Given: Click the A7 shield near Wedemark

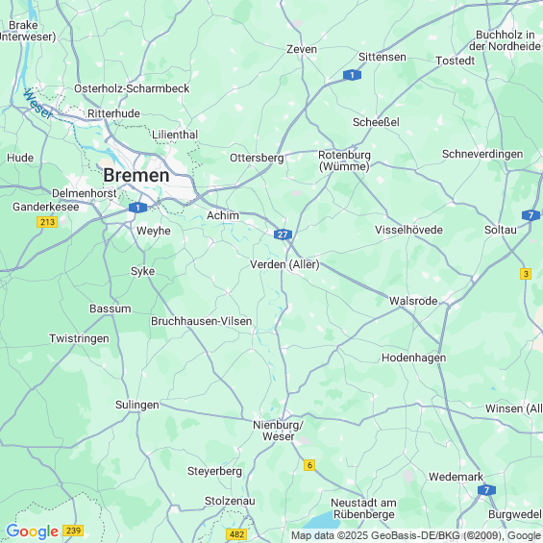Looking at the screenshot, I should (486, 490).
